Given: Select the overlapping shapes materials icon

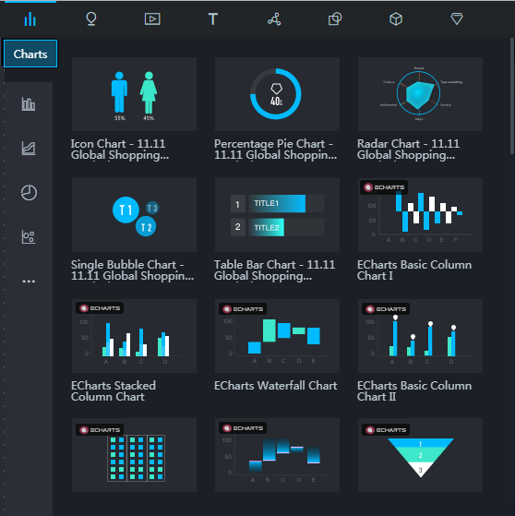Looking at the screenshot, I should coord(335,19).
